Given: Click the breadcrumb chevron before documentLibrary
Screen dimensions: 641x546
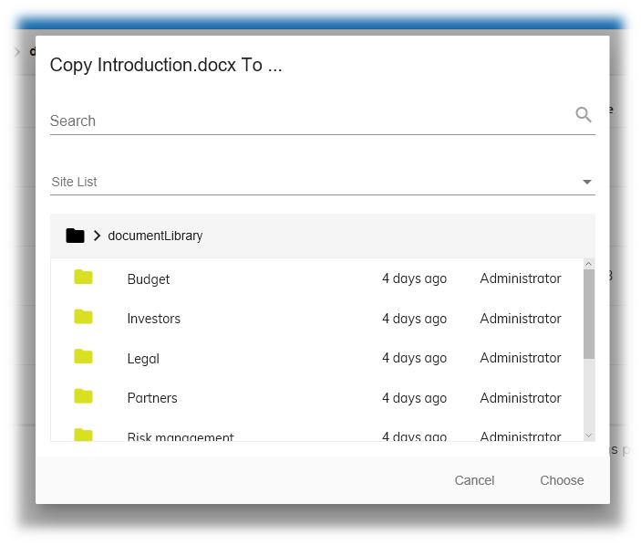Looking at the screenshot, I should click(97, 236).
